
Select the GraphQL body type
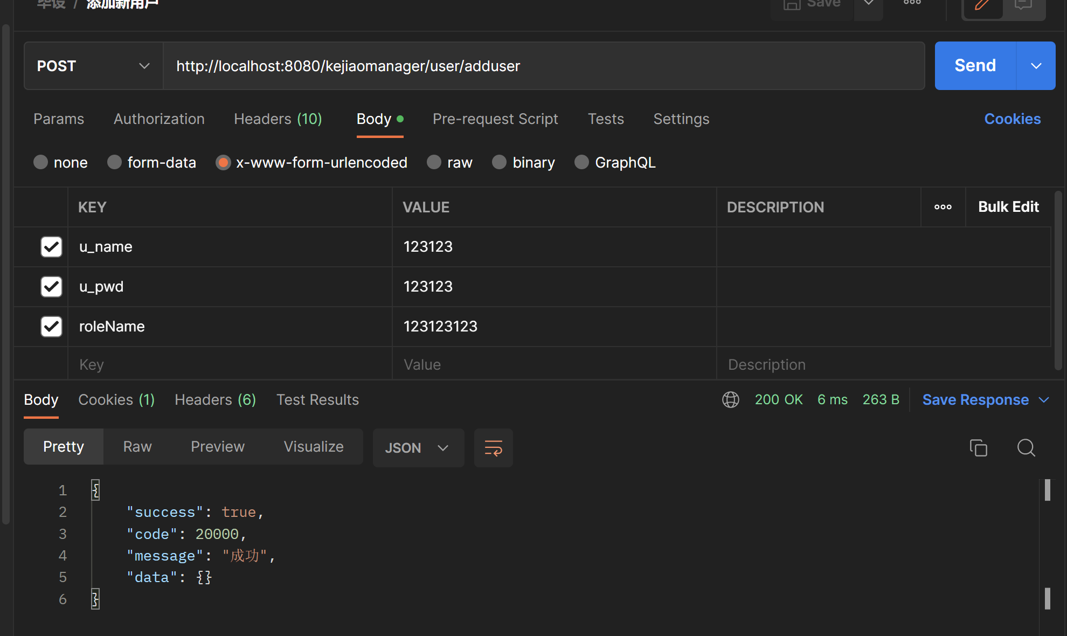pos(615,162)
